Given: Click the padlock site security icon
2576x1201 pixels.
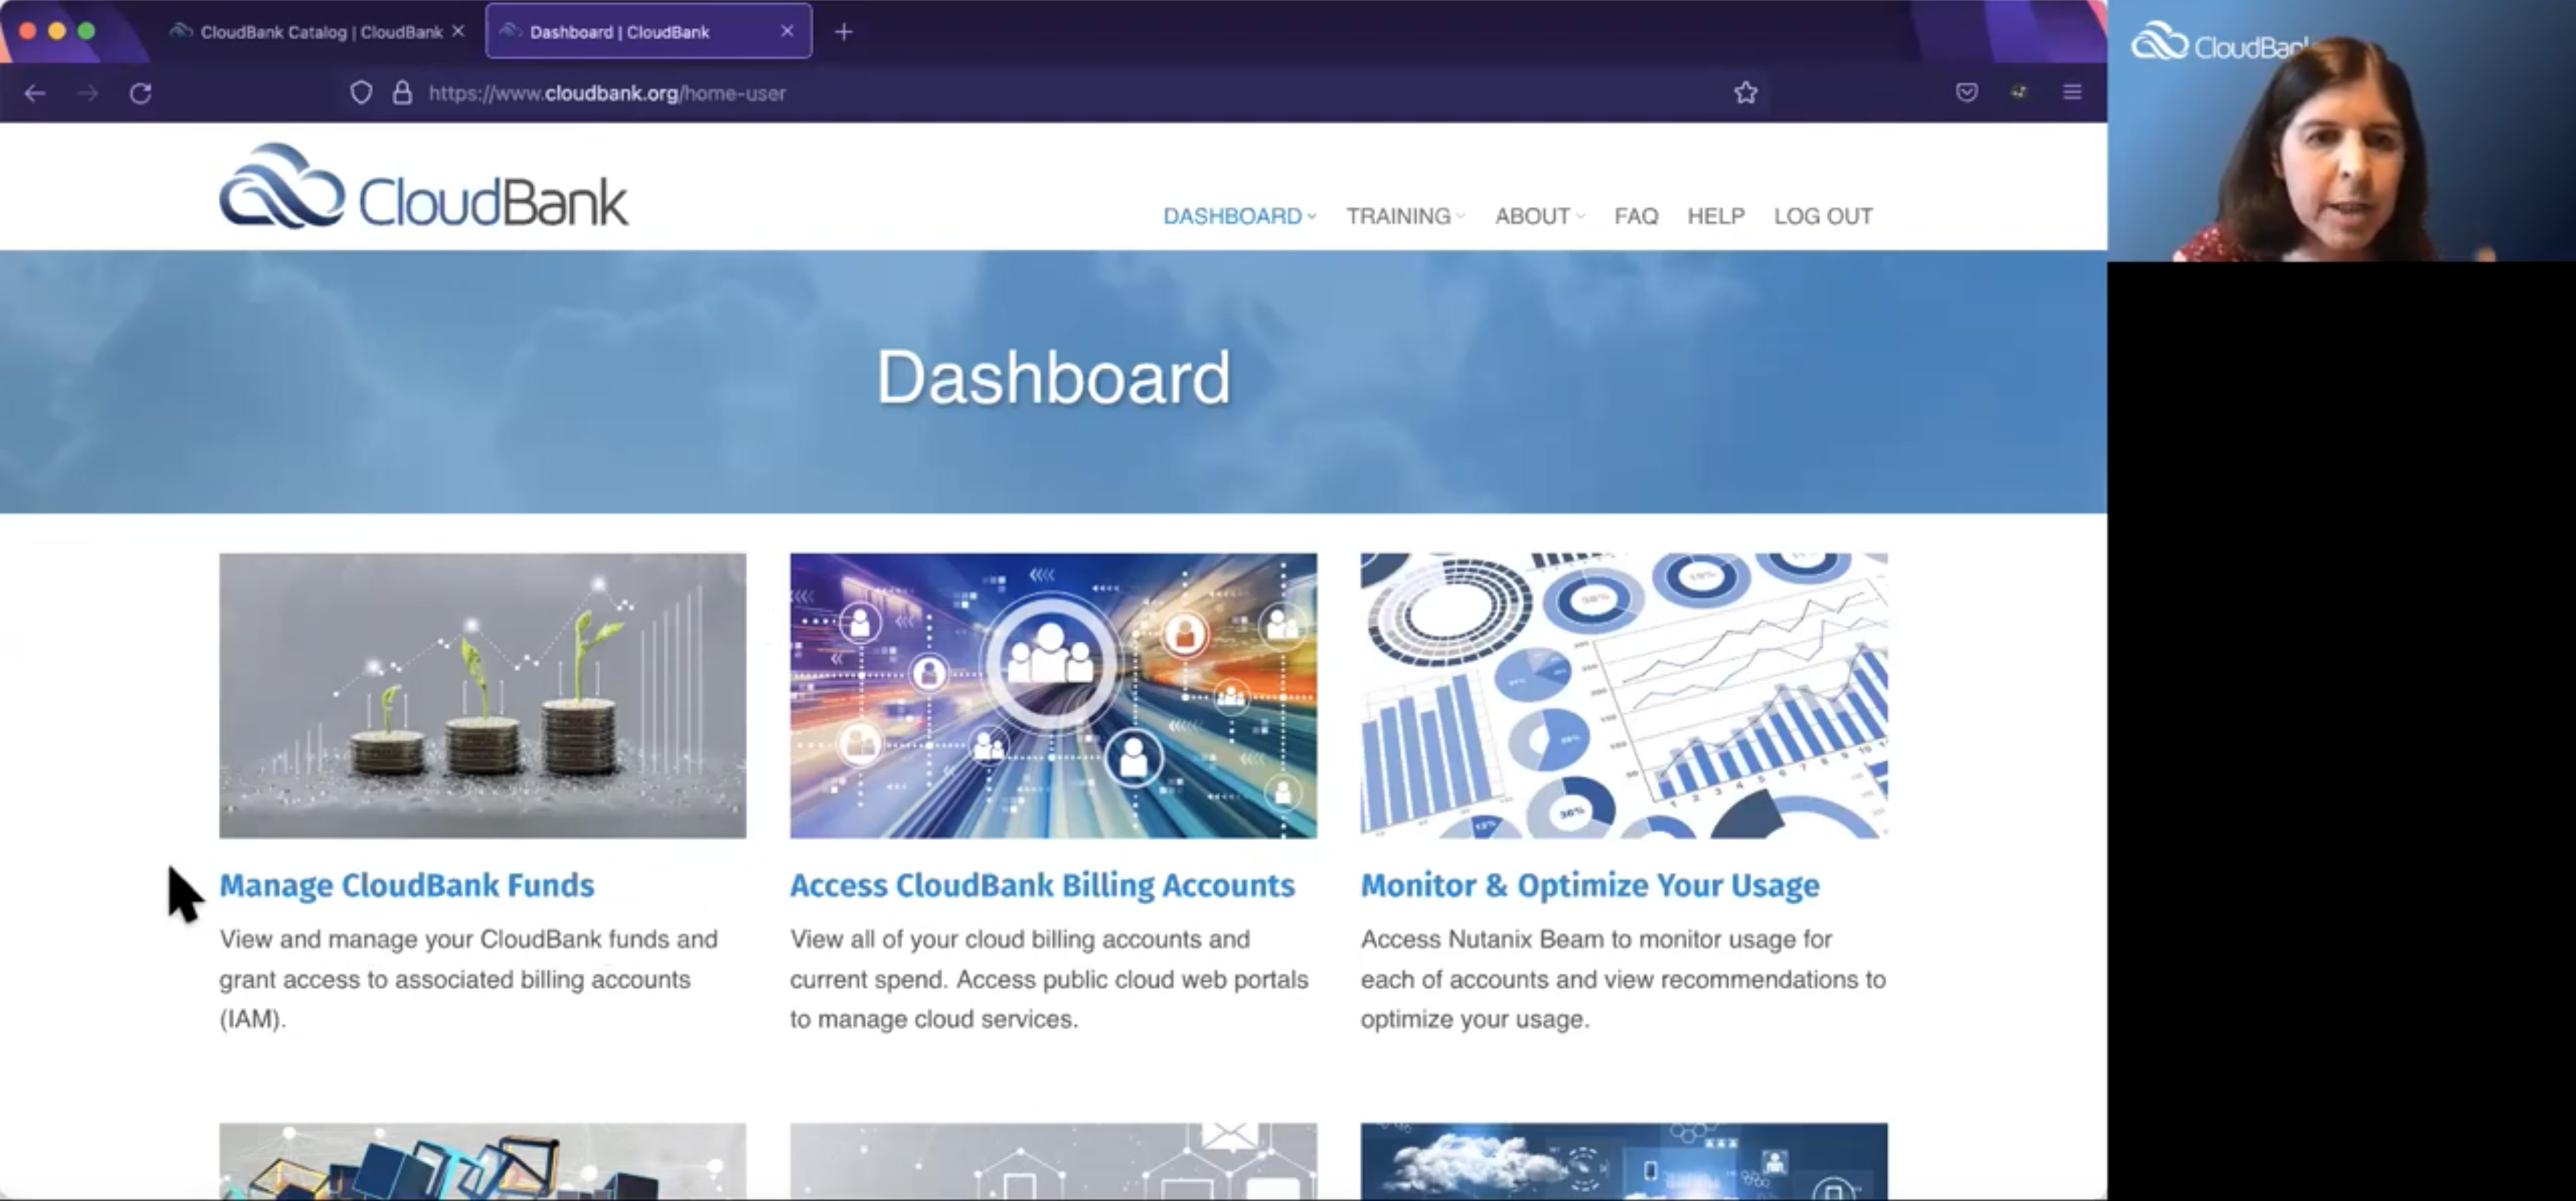Looking at the screenshot, I should 402,93.
